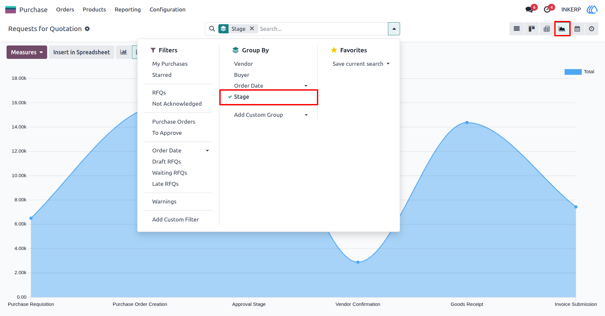
Task: Click Insert in Spreadsheet button
Action: (x=82, y=52)
